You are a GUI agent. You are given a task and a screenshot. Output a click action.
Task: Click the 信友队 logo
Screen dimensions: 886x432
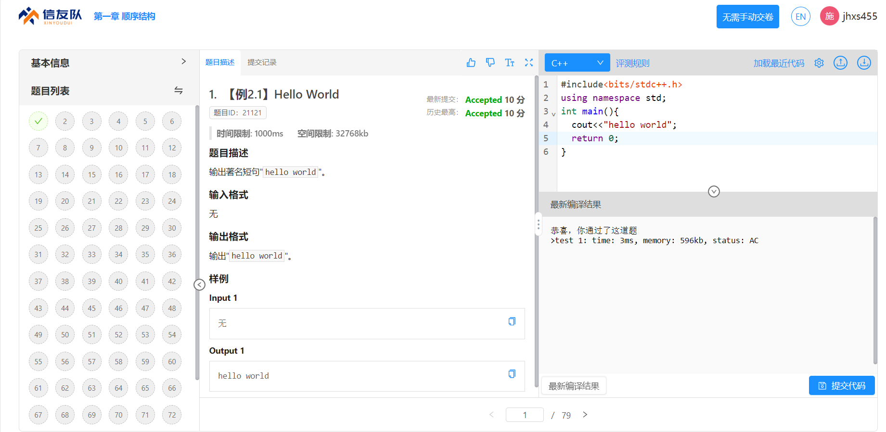point(50,16)
